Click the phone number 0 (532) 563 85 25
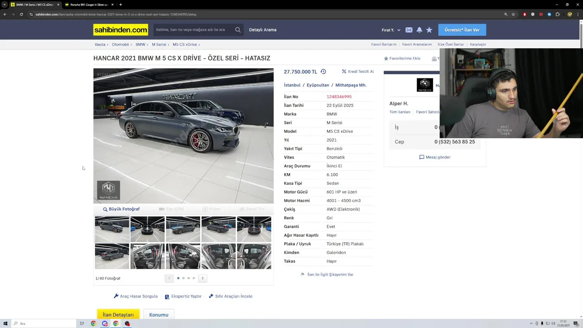This screenshot has width=583, height=328. pos(455,142)
